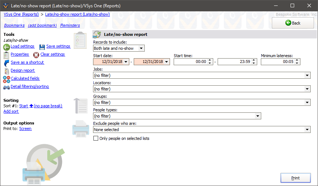Screen dimensions: 318x186
Task: Click the Late/no-show report header icon
Action: (97, 34)
